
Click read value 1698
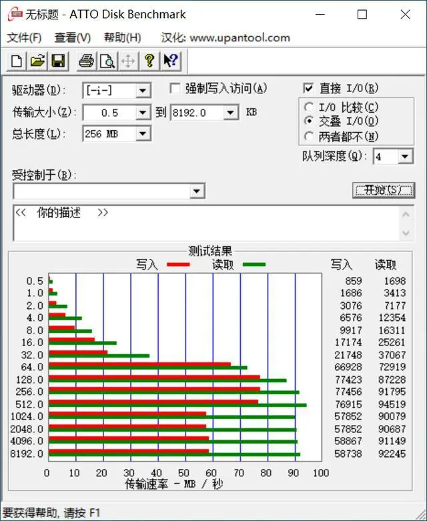[395, 281]
